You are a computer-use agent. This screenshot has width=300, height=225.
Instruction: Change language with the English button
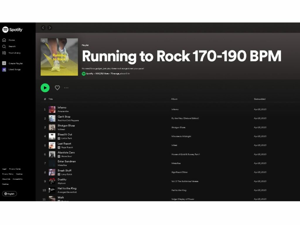9,194
